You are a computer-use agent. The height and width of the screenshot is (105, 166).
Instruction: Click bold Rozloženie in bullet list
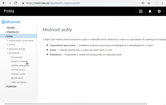coord(56,55)
